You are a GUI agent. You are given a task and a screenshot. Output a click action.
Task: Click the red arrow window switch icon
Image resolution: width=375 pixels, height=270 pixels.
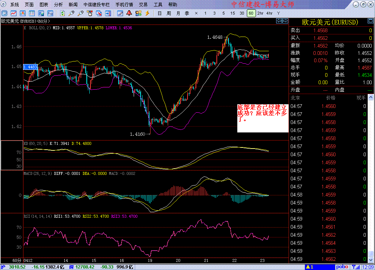click(99, 14)
